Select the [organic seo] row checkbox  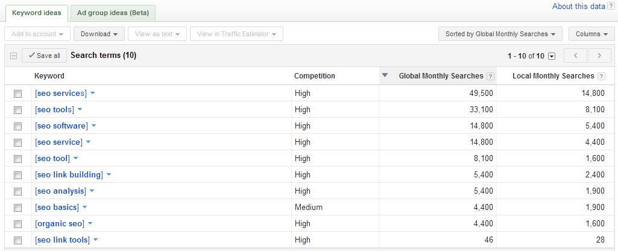tap(17, 224)
